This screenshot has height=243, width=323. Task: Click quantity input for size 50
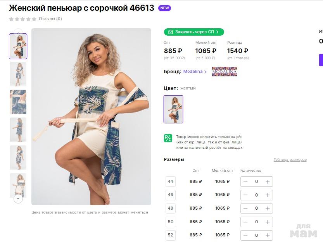click(x=256, y=222)
